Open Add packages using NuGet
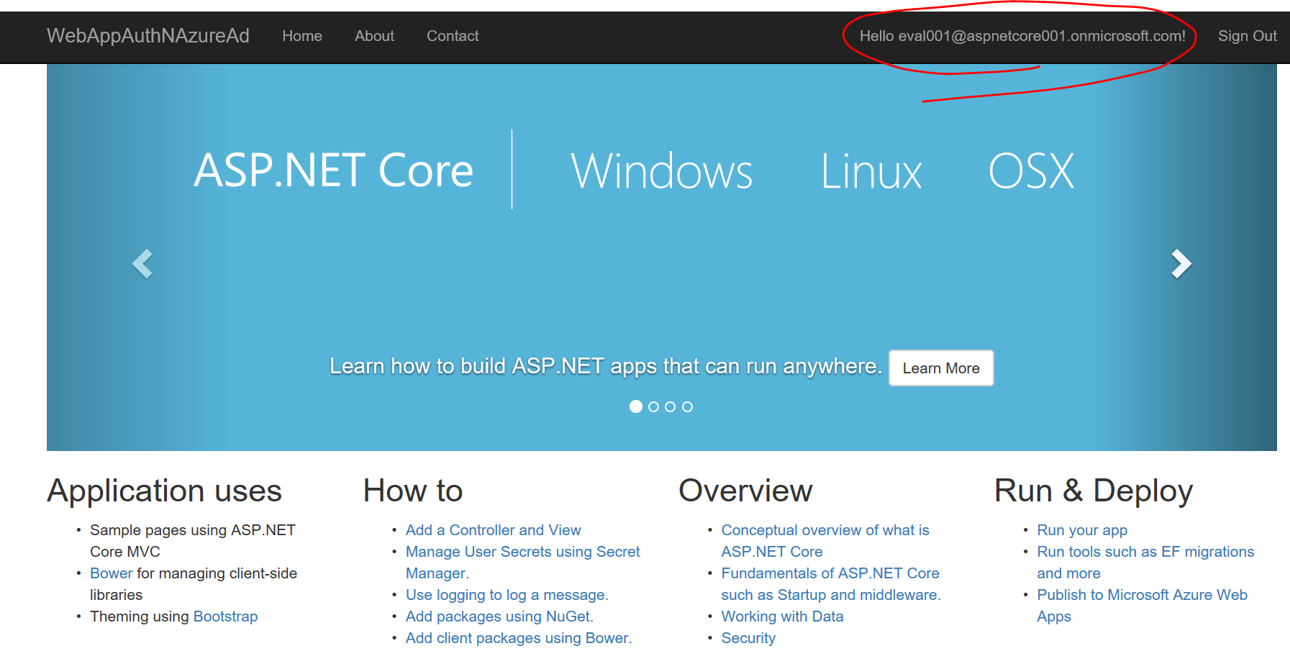1290x651 pixels. click(499, 616)
